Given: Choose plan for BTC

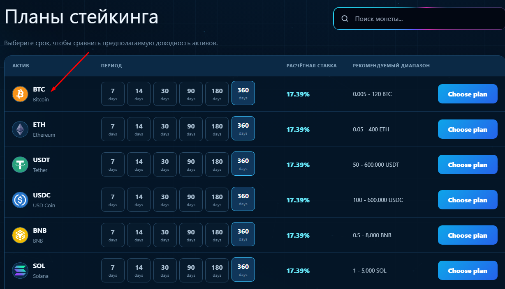Looking at the screenshot, I should (x=468, y=94).
